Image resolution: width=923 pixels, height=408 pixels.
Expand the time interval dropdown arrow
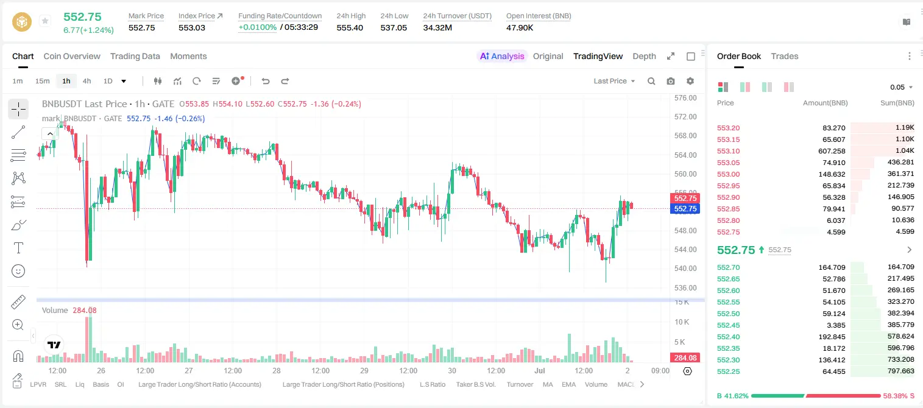124,81
